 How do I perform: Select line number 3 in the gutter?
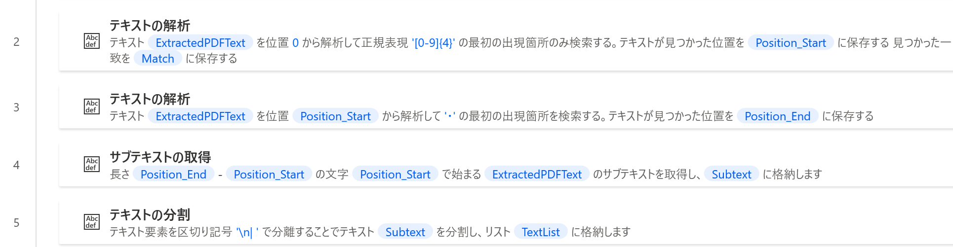tap(16, 107)
